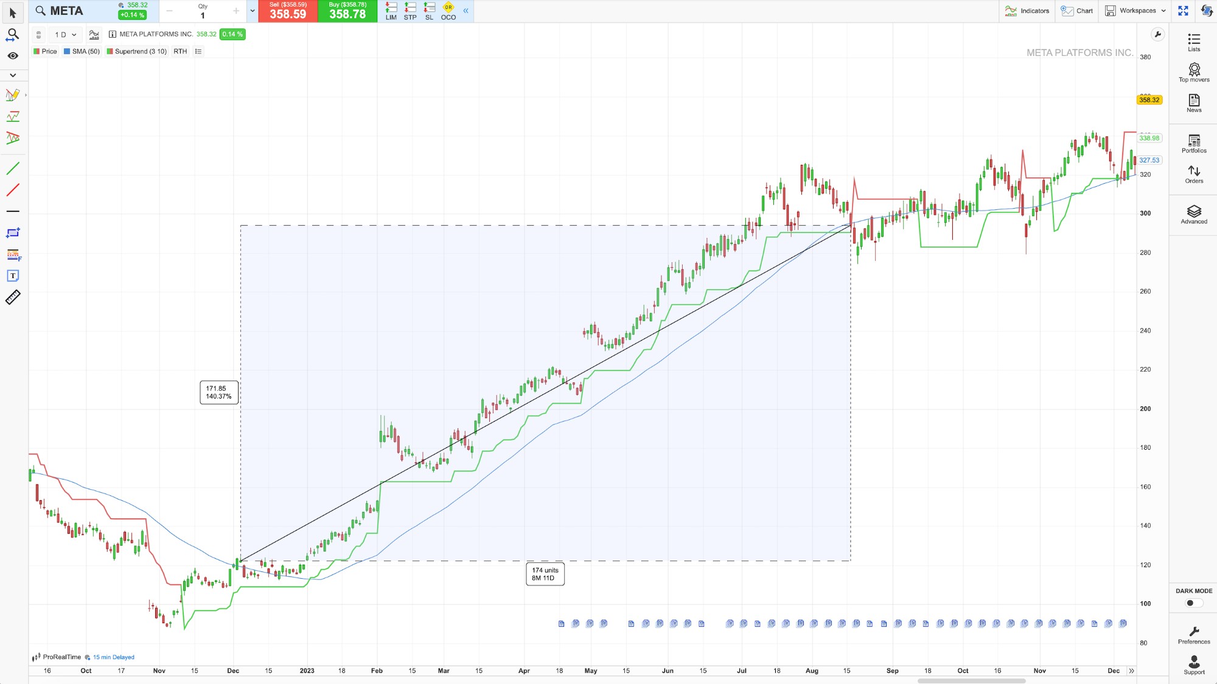Viewport: 1217px width, 684px height.
Task: Select the black horizontal line tool
Action: point(13,211)
